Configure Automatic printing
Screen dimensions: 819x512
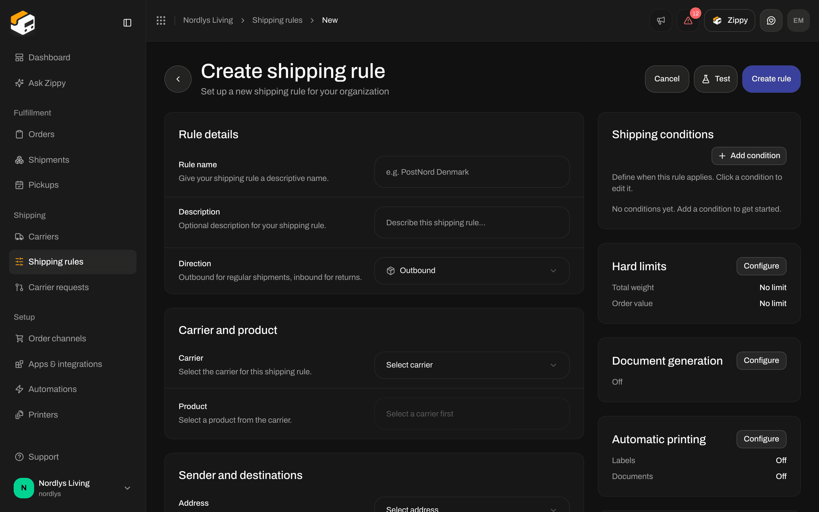click(x=761, y=439)
